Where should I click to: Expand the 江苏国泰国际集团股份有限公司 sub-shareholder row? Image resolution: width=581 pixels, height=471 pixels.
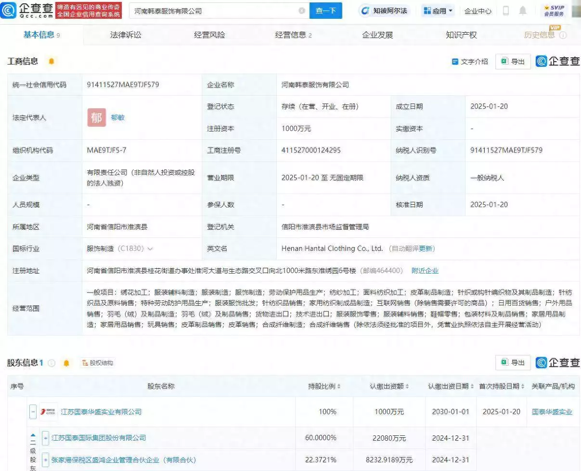pyautogui.click(x=45, y=438)
